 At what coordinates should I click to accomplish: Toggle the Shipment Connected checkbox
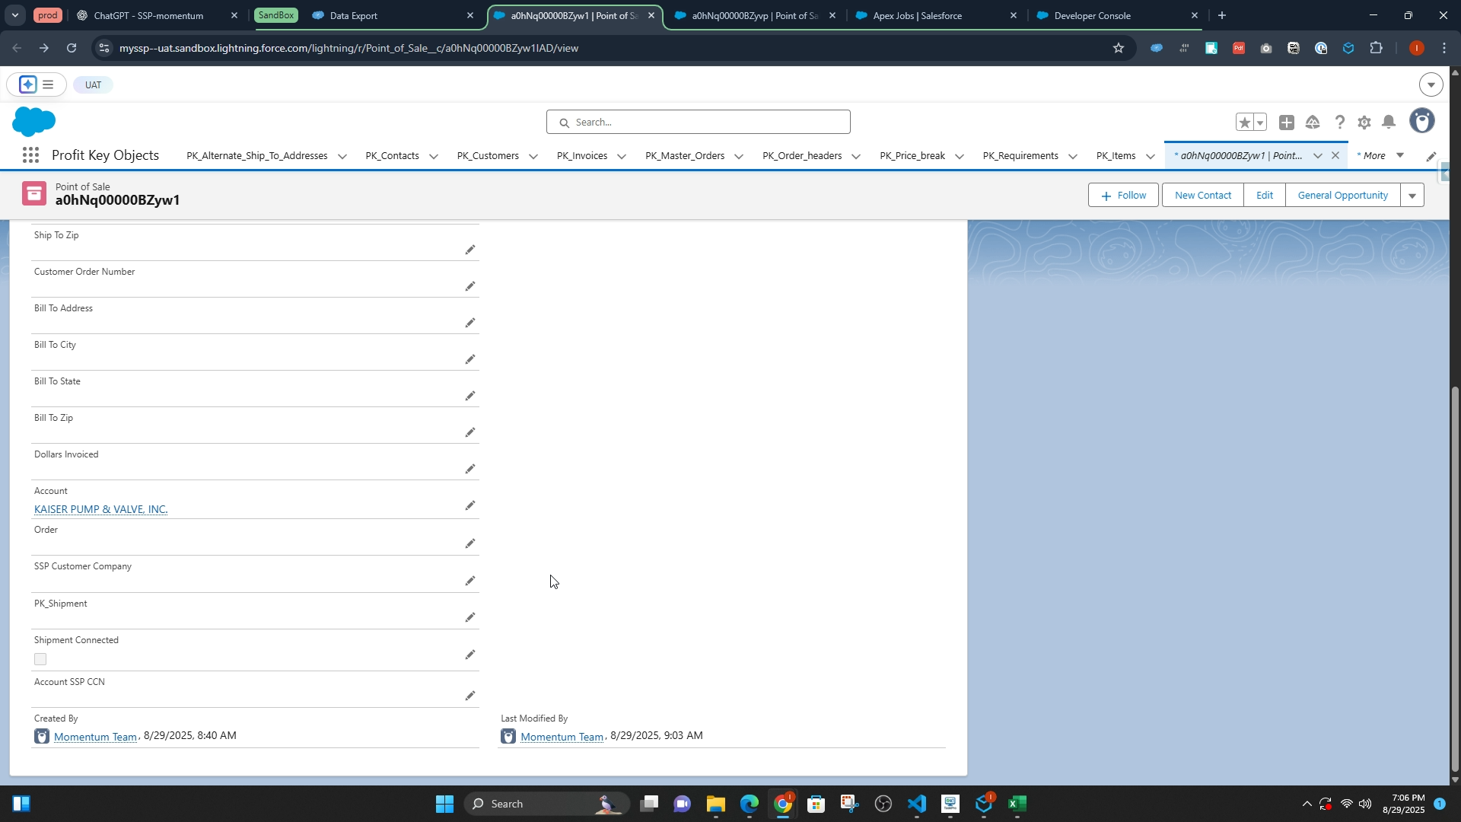[40, 660]
